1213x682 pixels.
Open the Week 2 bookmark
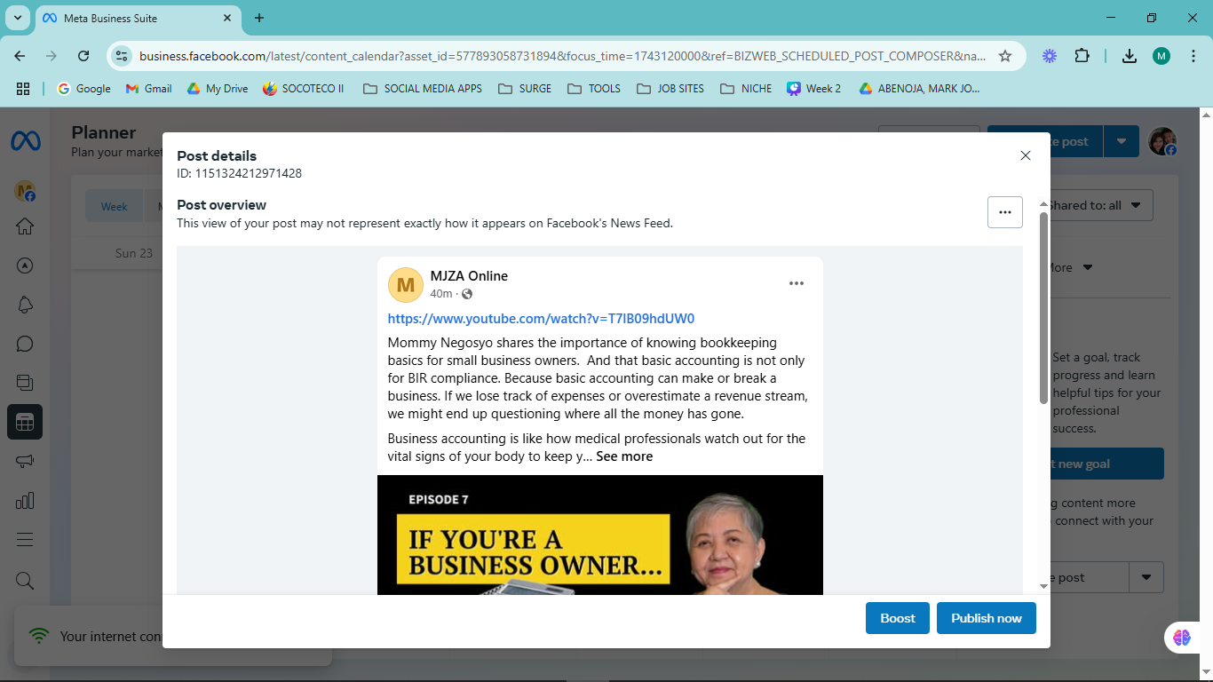click(814, 89)
